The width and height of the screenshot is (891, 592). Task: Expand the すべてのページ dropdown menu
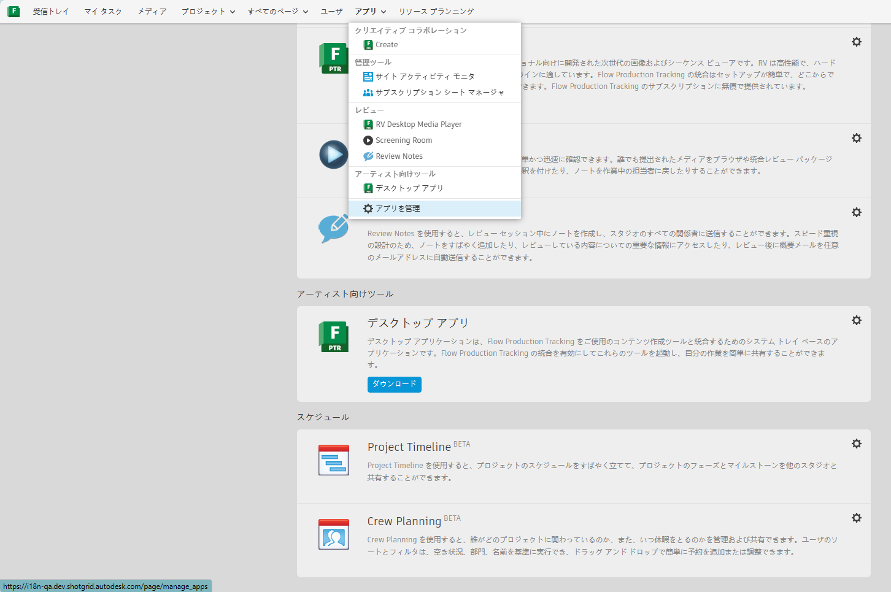click(278, 12)
